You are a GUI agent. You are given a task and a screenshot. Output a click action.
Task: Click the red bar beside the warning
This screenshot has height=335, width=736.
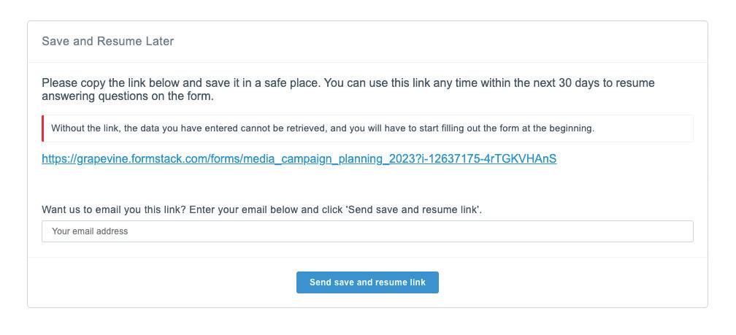[x=43, y=128]
